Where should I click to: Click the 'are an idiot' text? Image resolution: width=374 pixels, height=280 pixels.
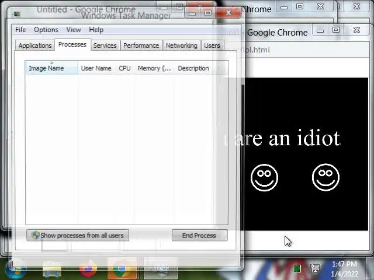[287, 138]
